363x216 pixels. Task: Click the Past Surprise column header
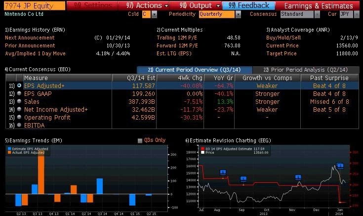(x=329, y=78)
